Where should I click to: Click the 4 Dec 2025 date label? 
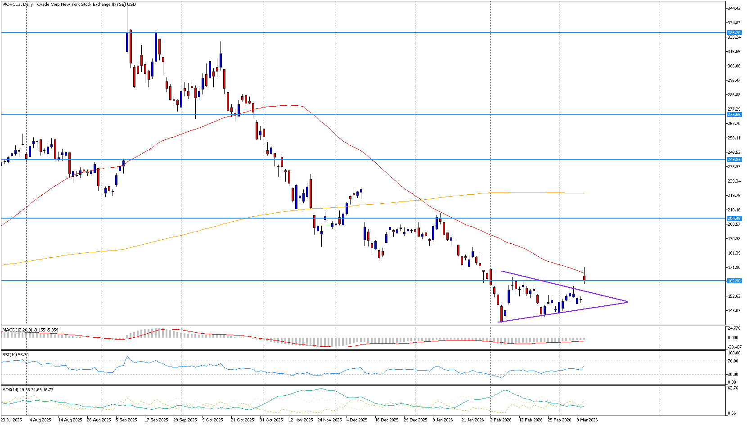coord(356,420)
